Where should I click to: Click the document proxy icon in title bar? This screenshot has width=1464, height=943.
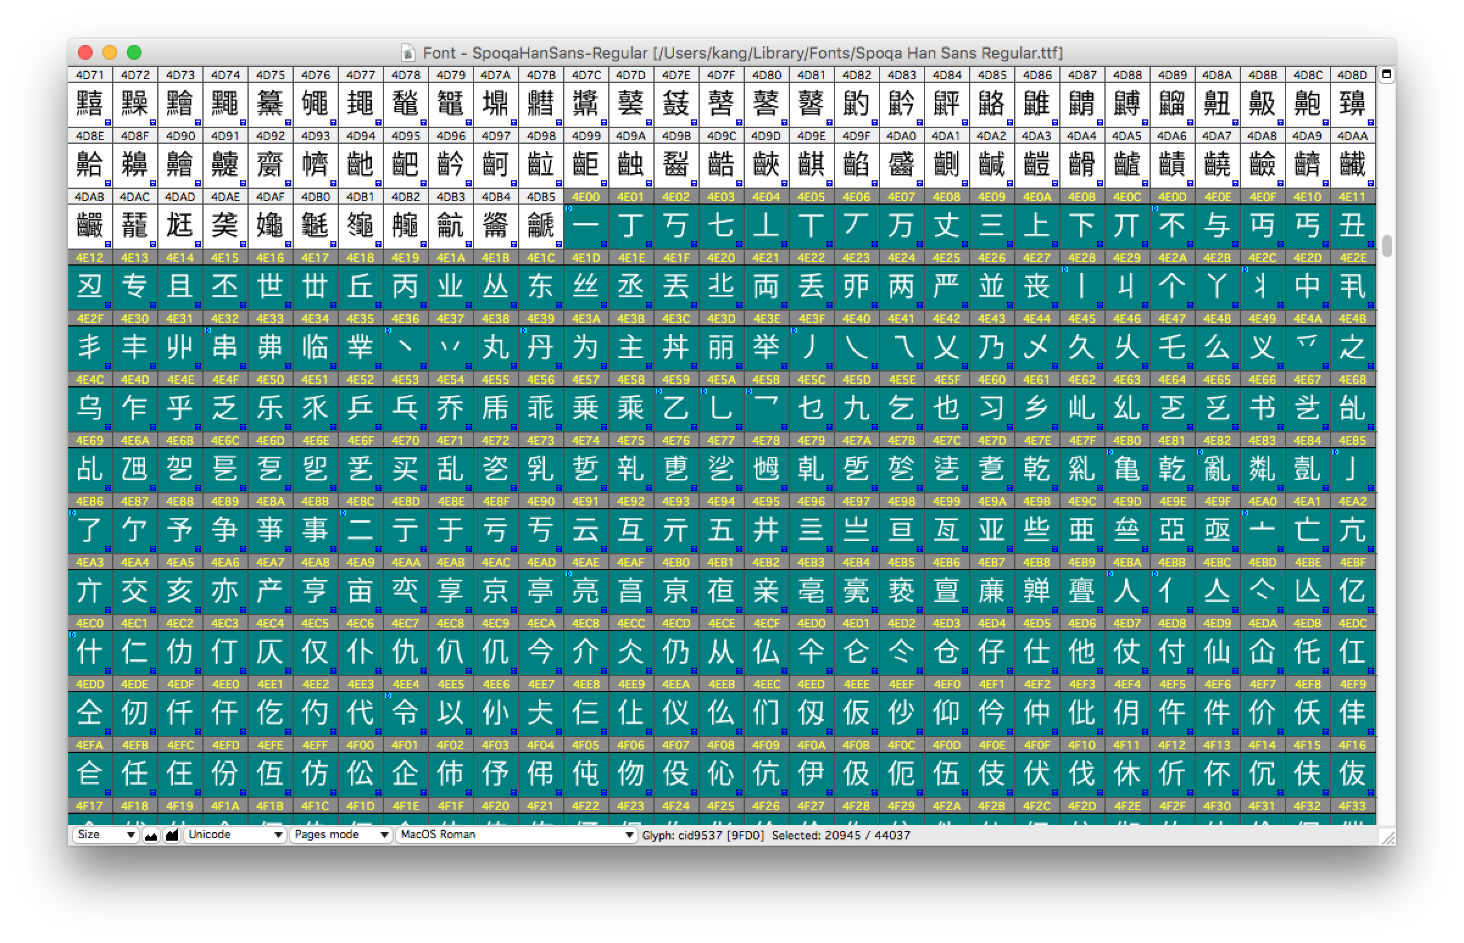[408, 53]
